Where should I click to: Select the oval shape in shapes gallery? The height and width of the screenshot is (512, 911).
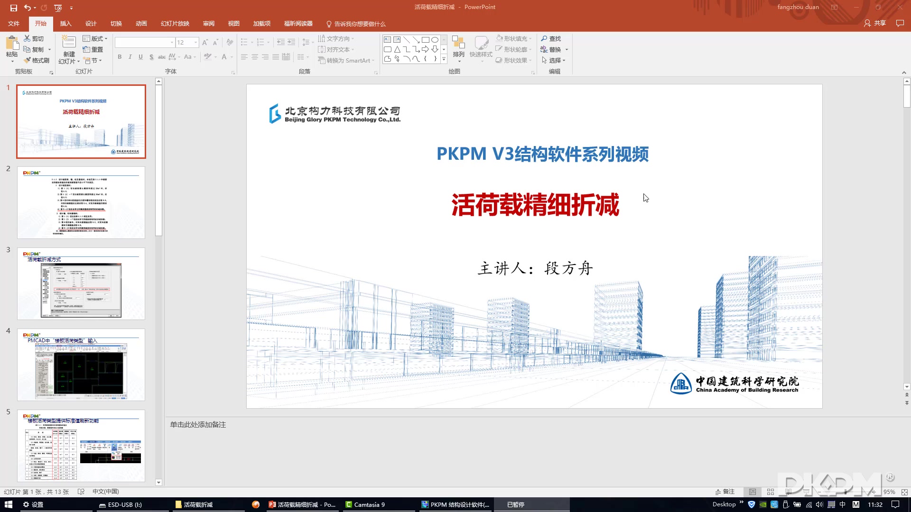tap(435, 40)
